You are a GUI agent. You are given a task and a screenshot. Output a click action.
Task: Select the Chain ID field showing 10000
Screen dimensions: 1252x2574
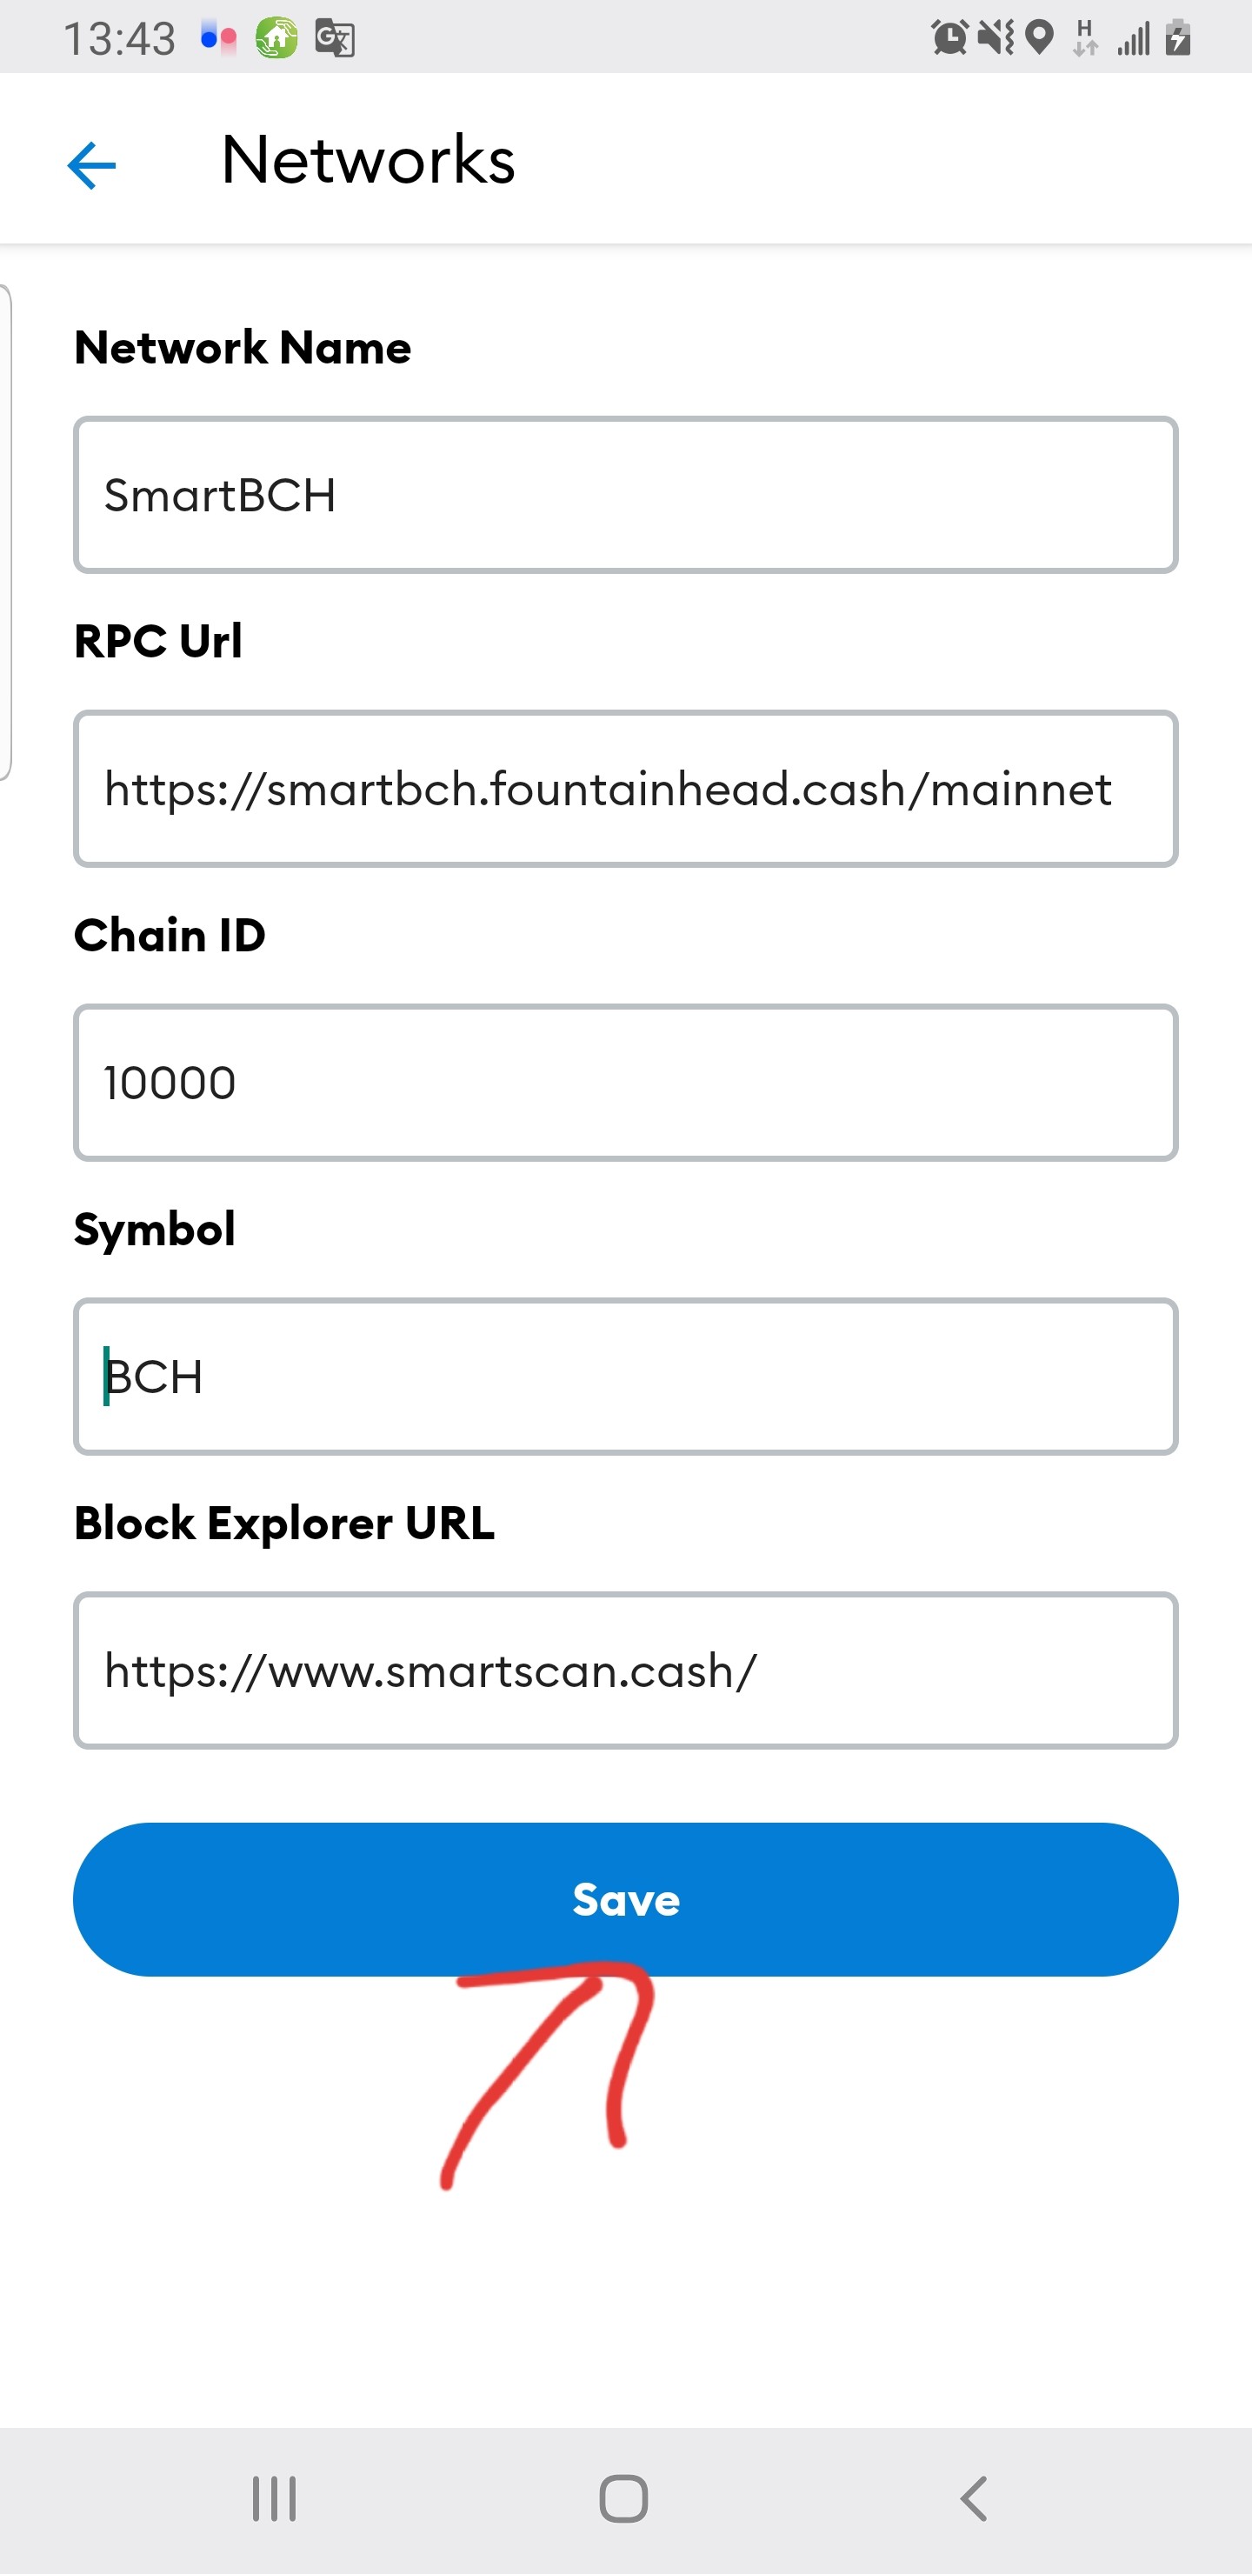coord(625,1082)
